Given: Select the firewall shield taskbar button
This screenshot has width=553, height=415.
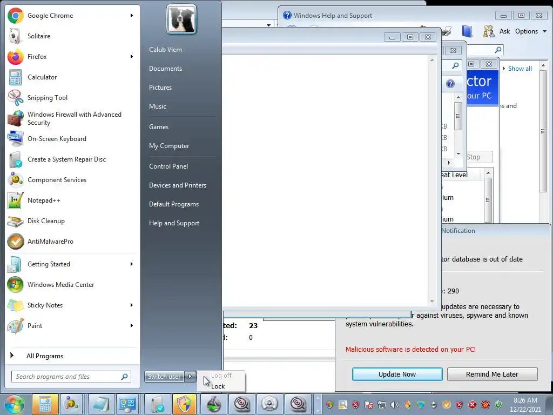Looking at the screenshot, I should (184, 404).
